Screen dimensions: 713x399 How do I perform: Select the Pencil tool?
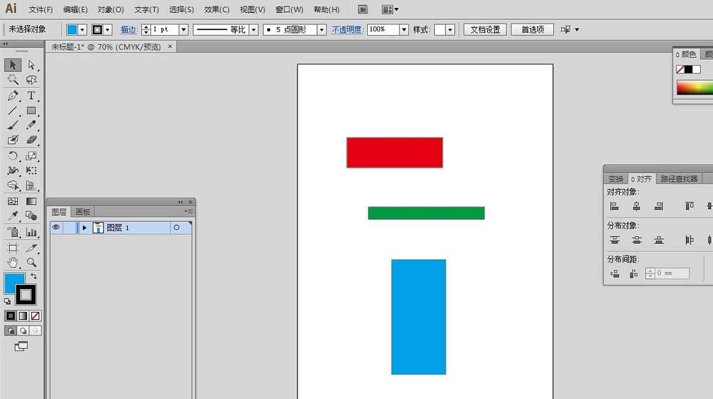(31, 125)
